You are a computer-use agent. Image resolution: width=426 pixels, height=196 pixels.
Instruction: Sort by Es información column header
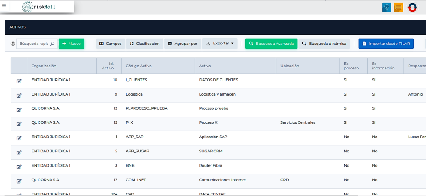tap(386, 66)
